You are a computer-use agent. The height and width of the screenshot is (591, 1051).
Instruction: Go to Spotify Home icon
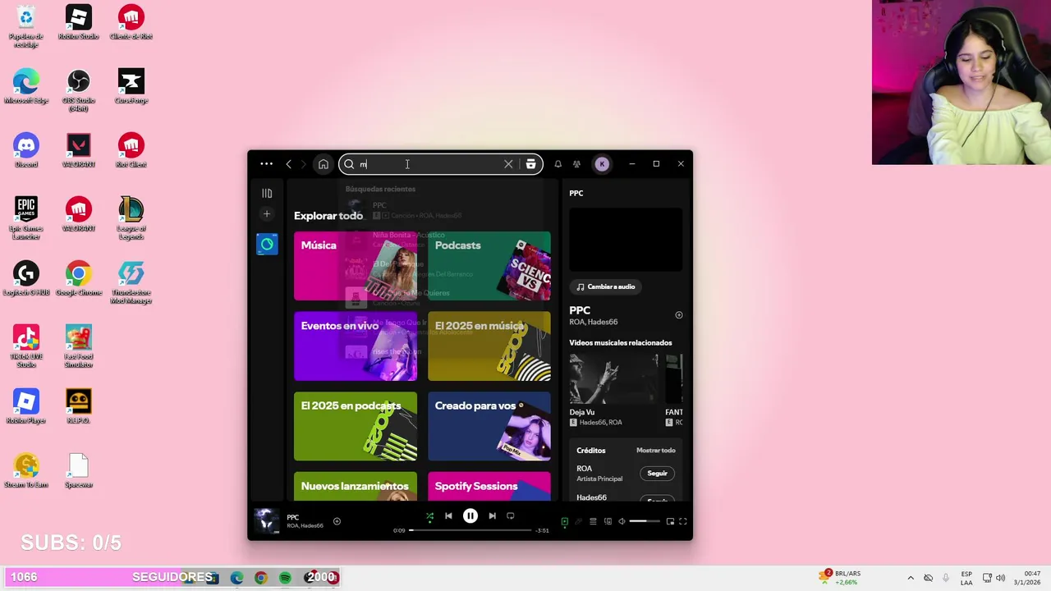(324, 164)
